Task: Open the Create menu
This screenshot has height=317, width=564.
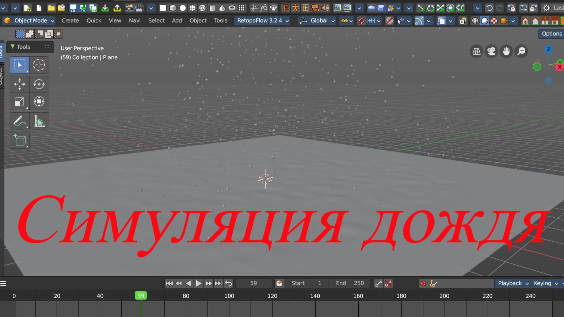Action: 70,21
